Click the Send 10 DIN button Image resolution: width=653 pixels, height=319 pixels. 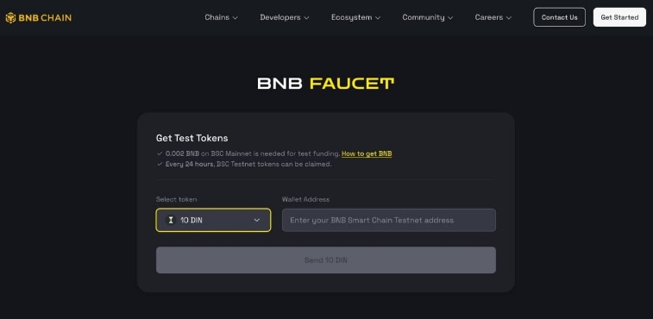pos(326,260)
